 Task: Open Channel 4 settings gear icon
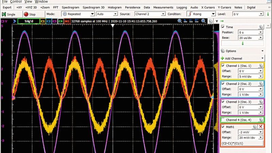261,120
